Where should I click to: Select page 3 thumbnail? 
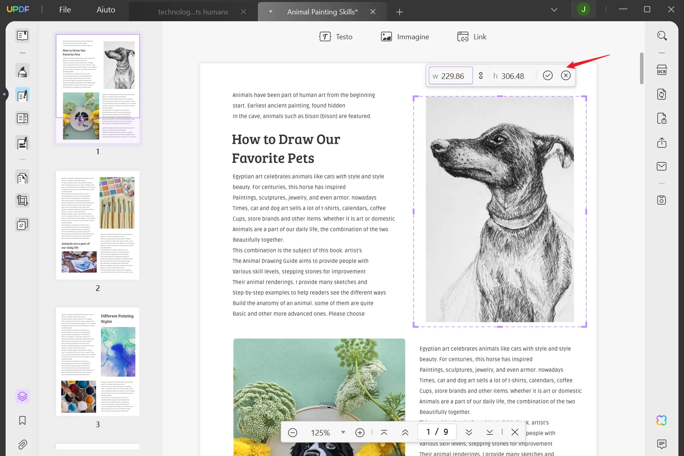(98, 362)
